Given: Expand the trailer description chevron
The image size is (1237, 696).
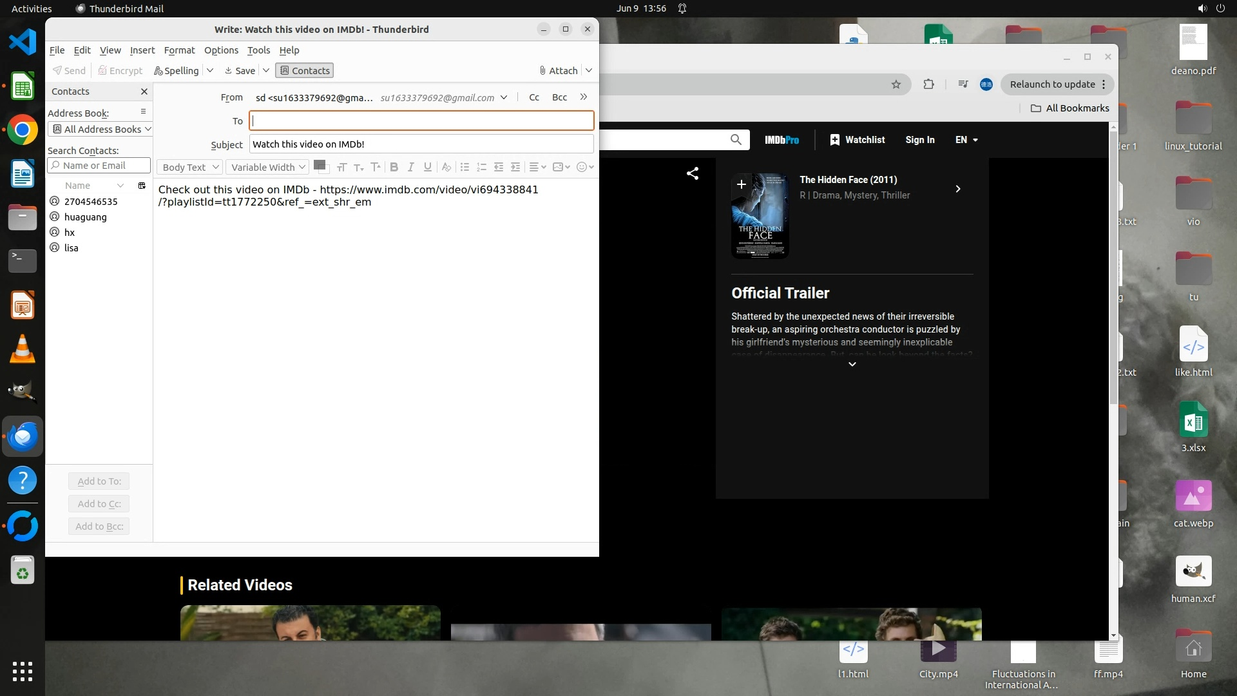Looking at the screenshot, I should (x=852, y=364).
